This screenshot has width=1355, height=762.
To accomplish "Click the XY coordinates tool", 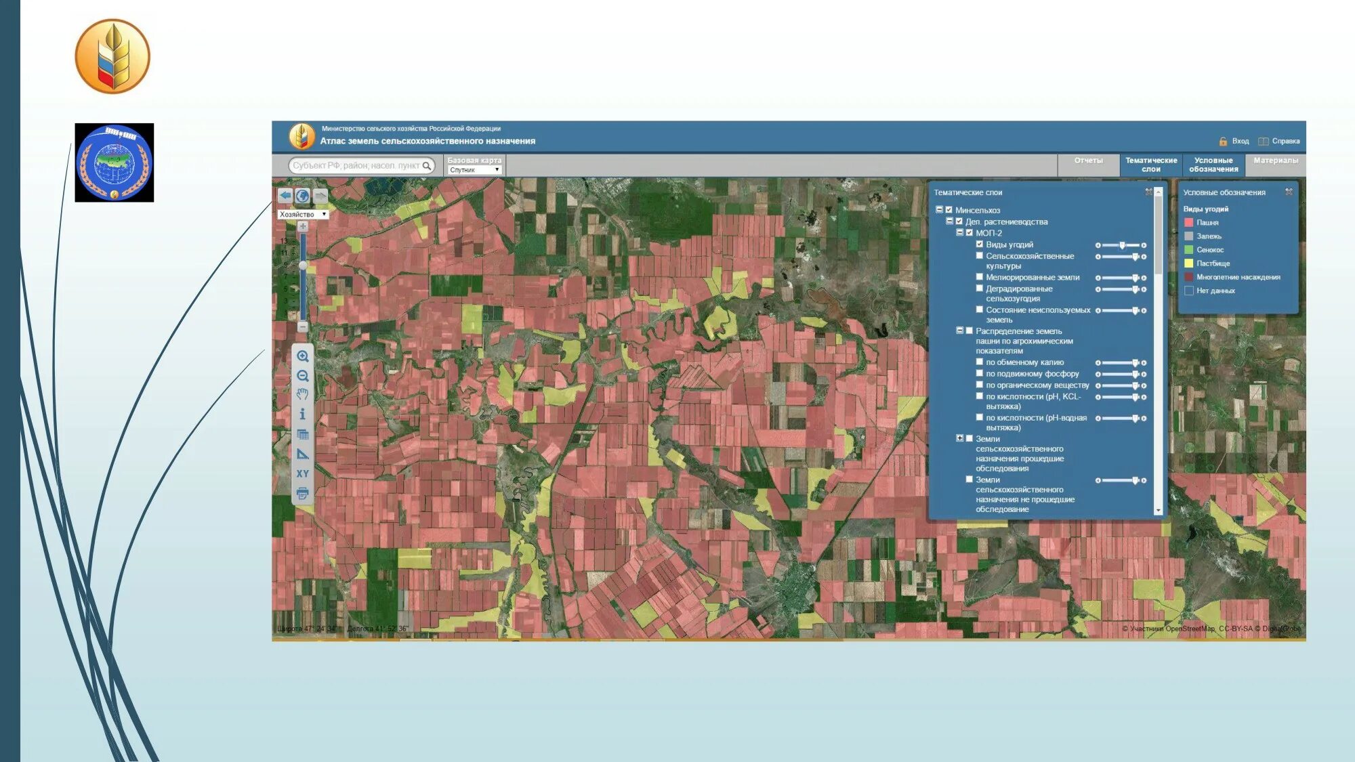I will tap(303, 473).
